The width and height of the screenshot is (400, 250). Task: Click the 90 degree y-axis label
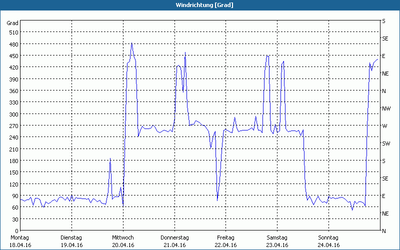pyautogui.click(x=14, y=196)
